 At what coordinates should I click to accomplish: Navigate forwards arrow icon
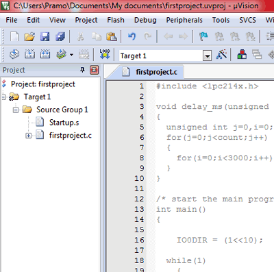(x=183, y=36)
